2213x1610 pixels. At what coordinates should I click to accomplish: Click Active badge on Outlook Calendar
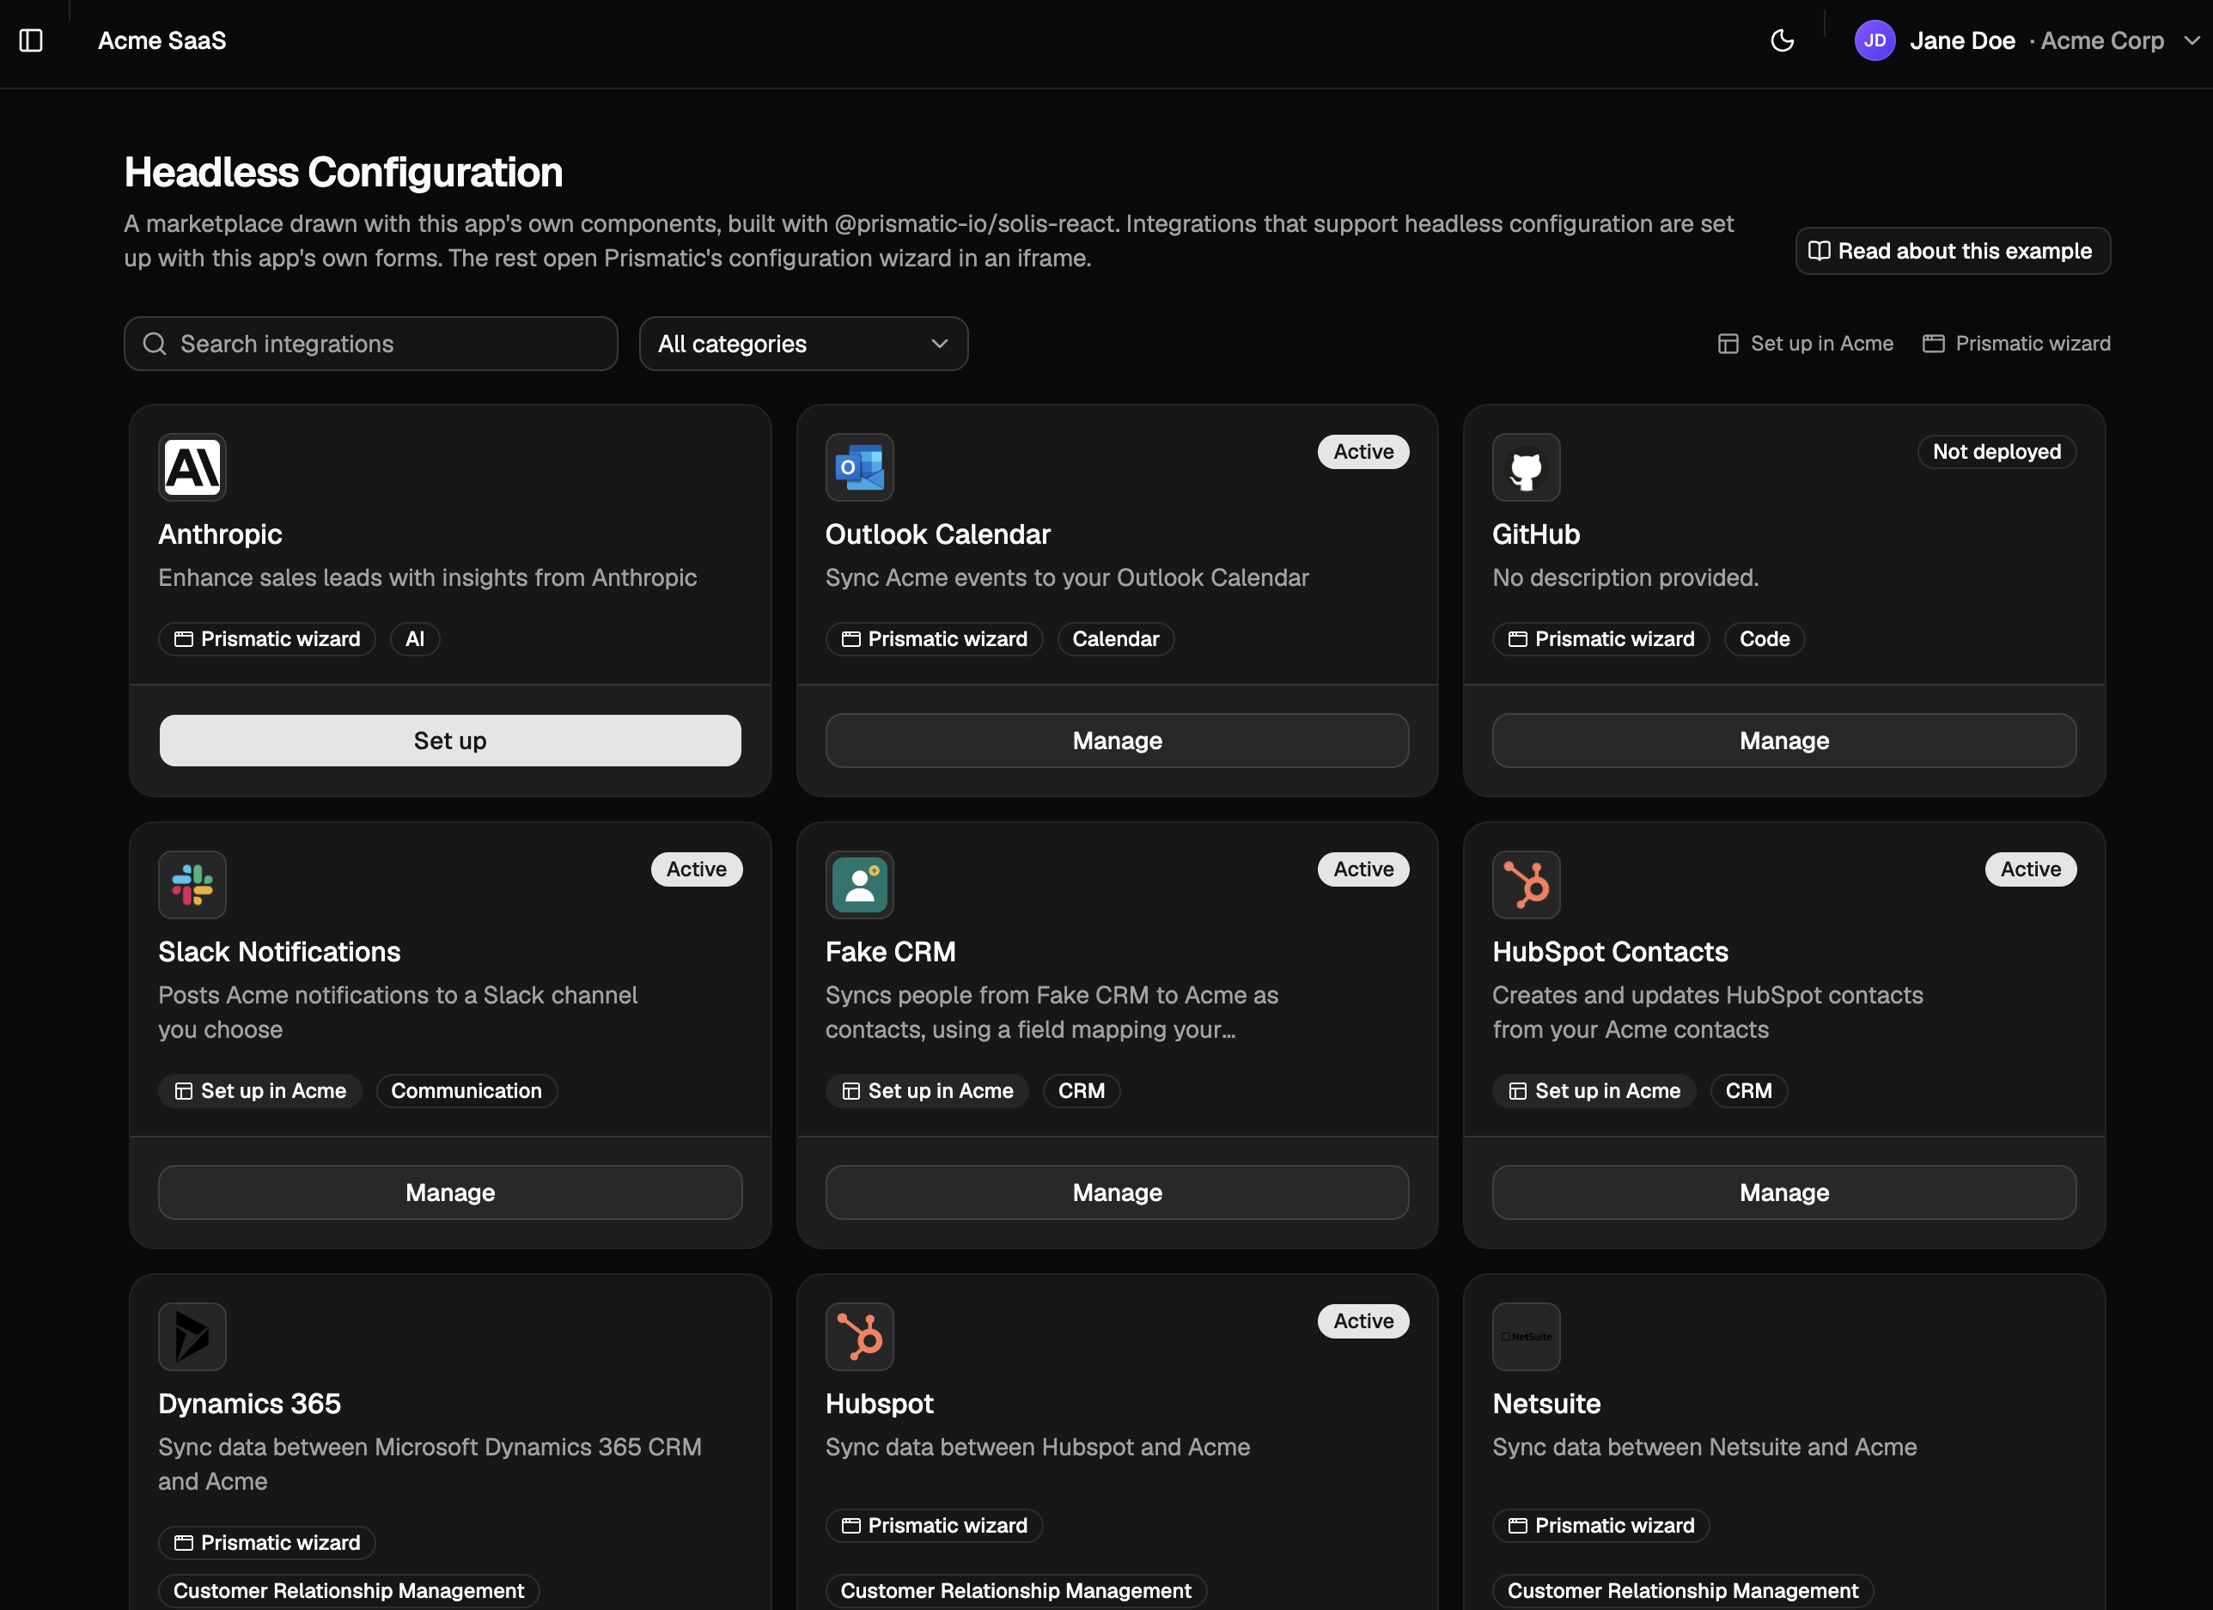tap(1363, 452)
